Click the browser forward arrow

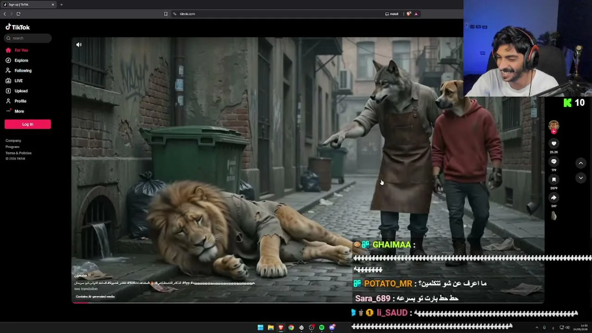12,14
